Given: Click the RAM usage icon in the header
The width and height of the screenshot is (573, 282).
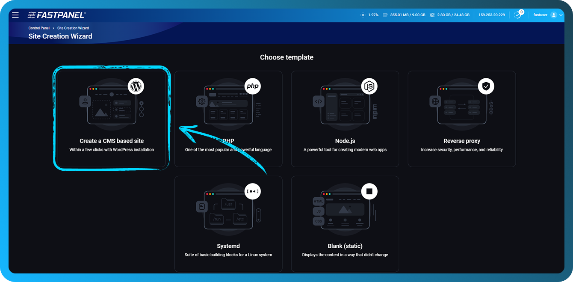Looking at the screenshot, I should tap(385, 14).
